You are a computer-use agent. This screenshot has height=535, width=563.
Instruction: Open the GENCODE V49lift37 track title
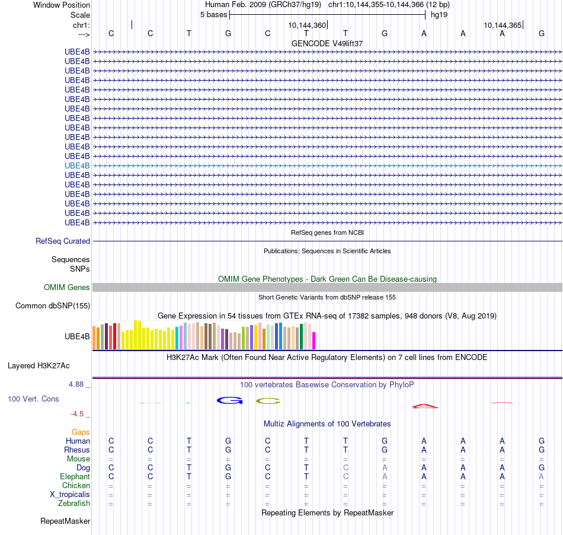[327, 43]
